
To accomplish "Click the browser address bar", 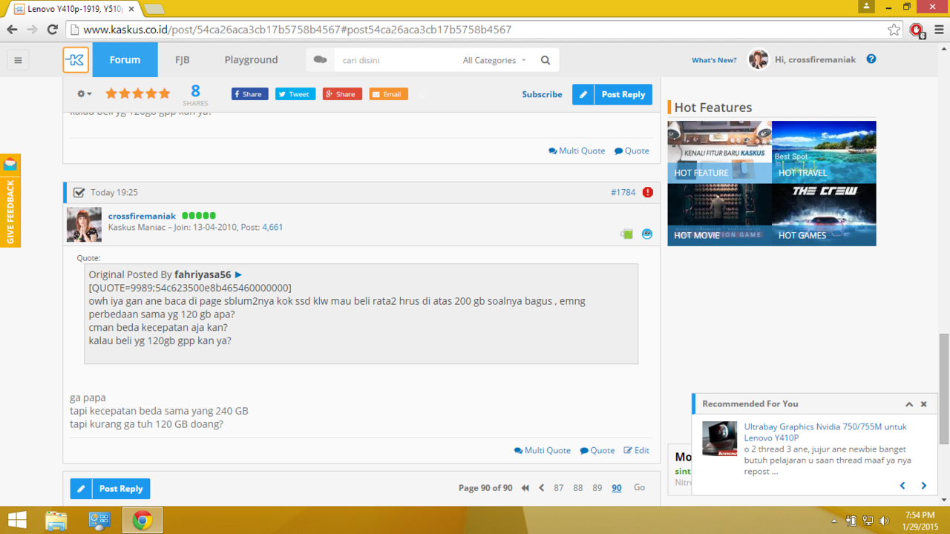I will 482,30.
